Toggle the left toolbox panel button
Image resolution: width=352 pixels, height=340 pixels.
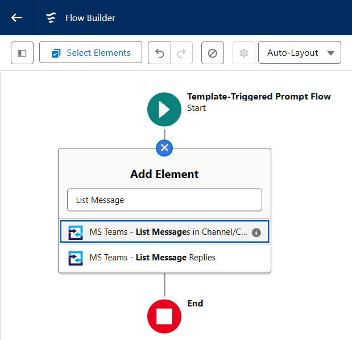(x=22, y=53)
